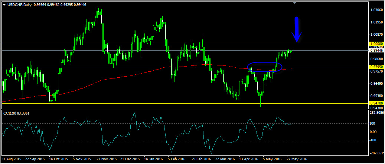Click the 14 Oct 2015 date label
The height and width of the screenshot is (164, 385).
click(x=58, y=159)
